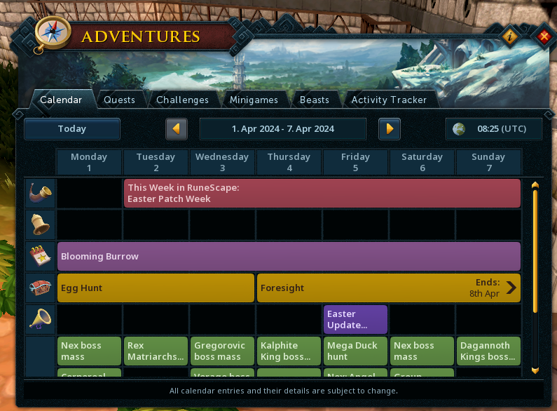Select the bell category row icon
The image size is (557, 411).
[x=40, y=224]
